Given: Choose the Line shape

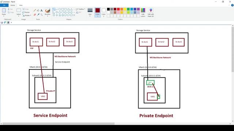Looking at the screenshot, I should pyautogui.click(x=54, y=9).
